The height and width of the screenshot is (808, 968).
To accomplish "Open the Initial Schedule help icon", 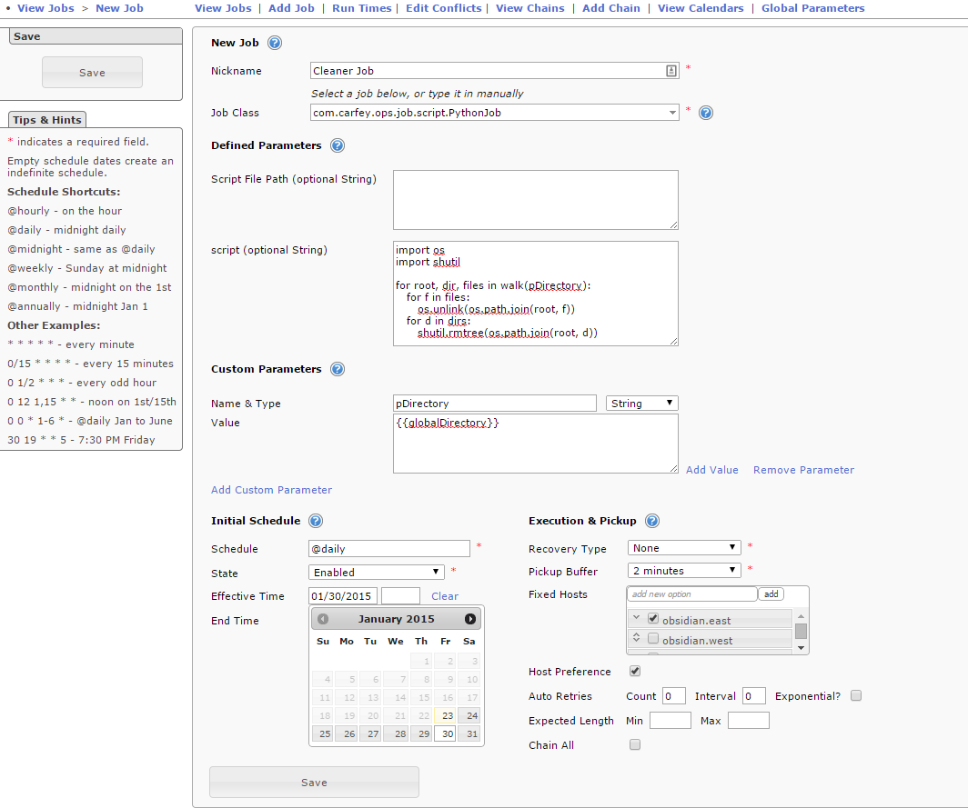I will coord(316,521).
